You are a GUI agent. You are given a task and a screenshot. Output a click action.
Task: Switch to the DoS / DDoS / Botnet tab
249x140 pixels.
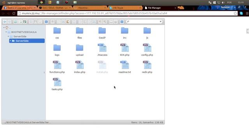click(55, 8)
